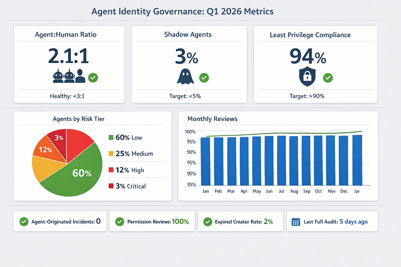The image size is (401, 267).
Task: Click the '5 days ago' audit link
Action: (354, 222)
